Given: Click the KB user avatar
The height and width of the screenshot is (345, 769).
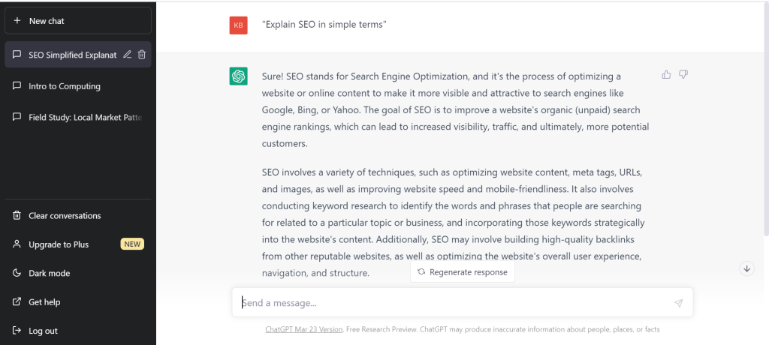Looking at the screenshot, I should coord(238,25).
